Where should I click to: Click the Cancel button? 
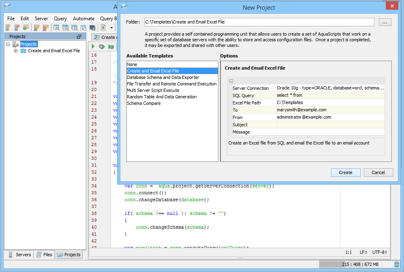(378, 172)
